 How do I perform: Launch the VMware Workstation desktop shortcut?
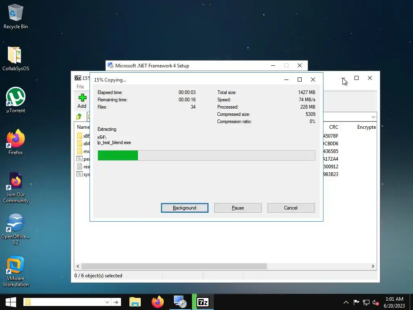coord(16,272)
